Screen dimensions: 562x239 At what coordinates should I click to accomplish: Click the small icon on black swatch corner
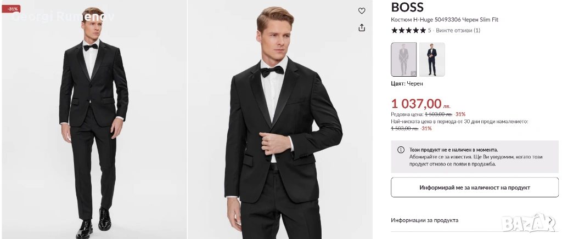413,72
